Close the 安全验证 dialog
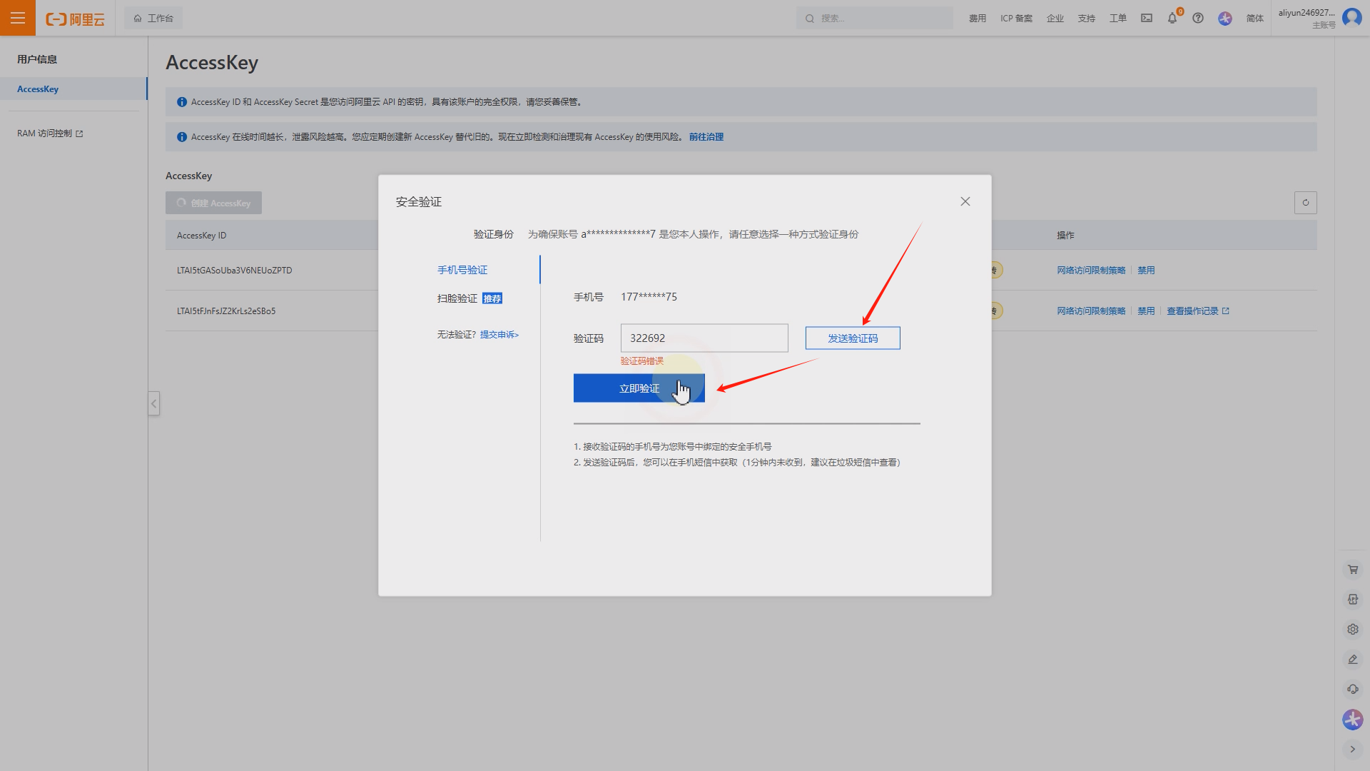 click(x=965, y=201)
